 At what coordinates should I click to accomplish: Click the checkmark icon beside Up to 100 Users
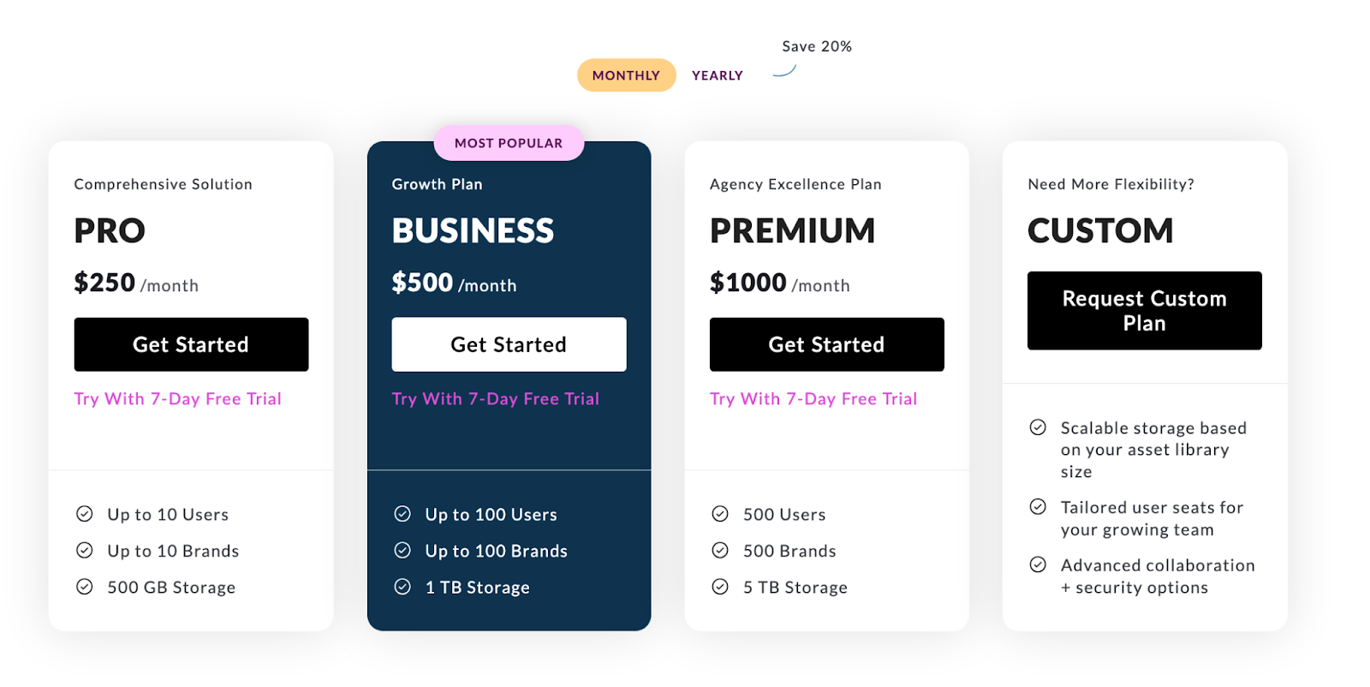click(402, 514)
